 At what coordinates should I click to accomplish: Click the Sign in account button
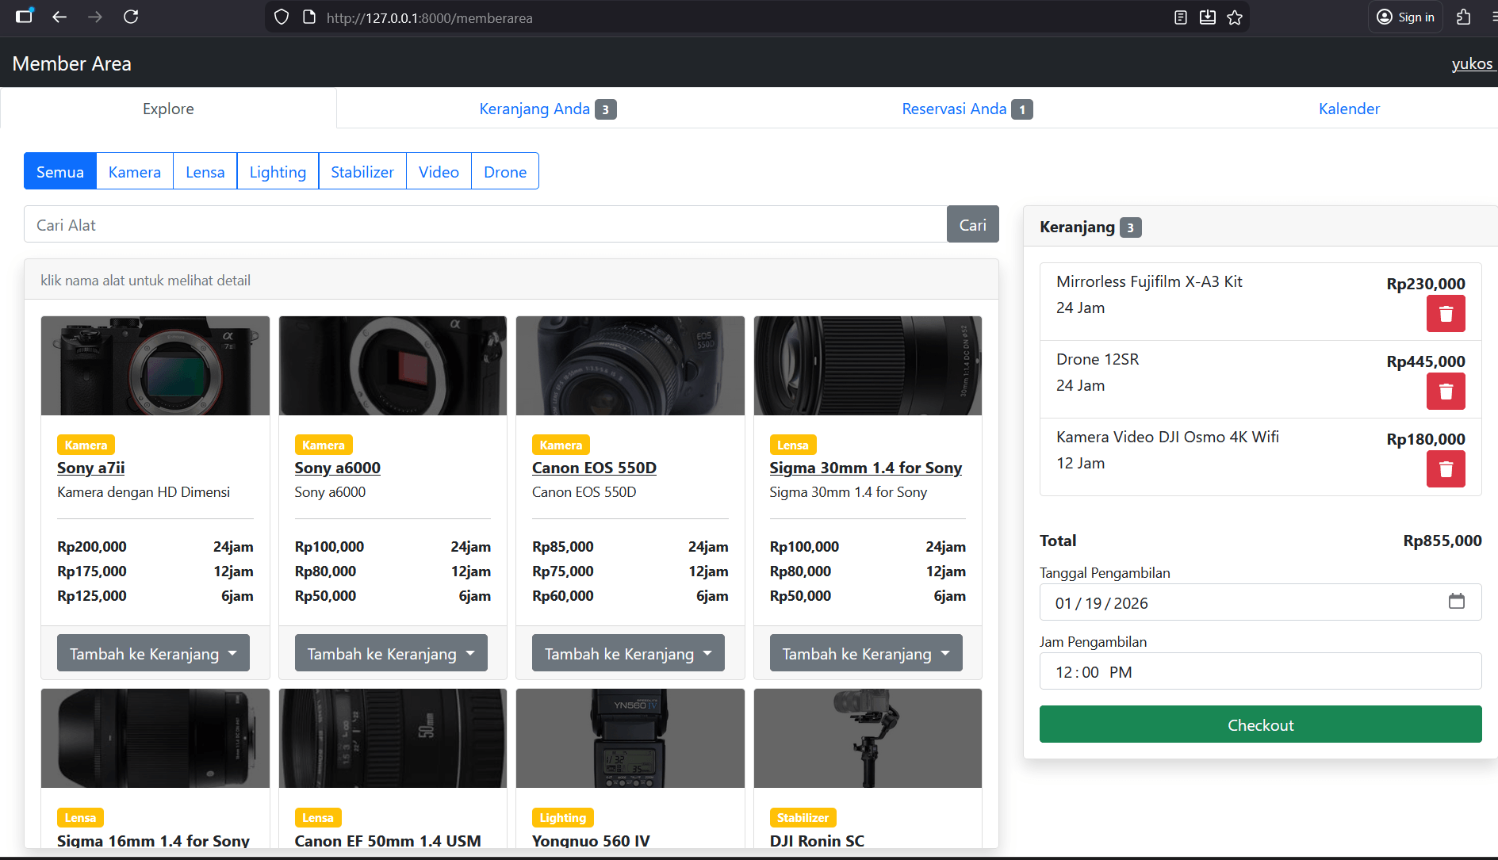1405,17
